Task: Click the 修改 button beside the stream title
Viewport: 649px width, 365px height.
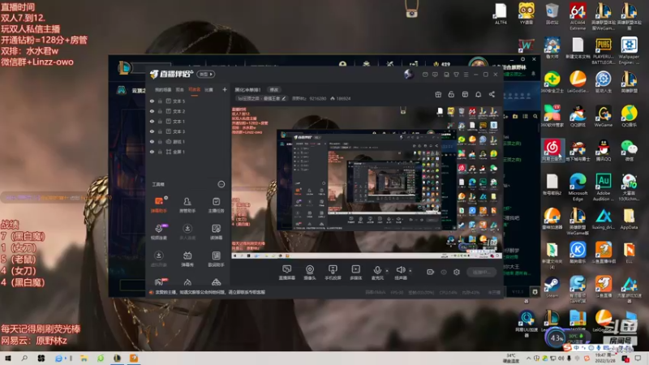Action: pyautogui.click(x=274, y=89)
